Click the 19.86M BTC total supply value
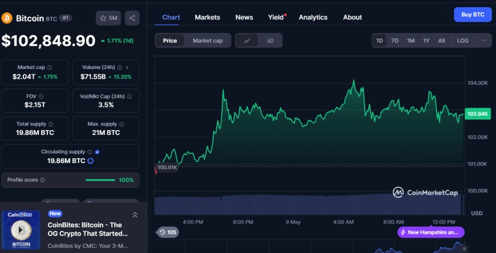The image size is (496, 253). 35,132
